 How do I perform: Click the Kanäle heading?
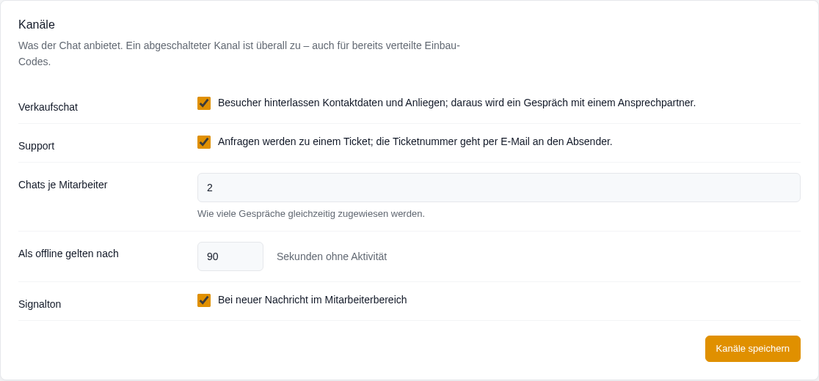[x=37, y=24]
